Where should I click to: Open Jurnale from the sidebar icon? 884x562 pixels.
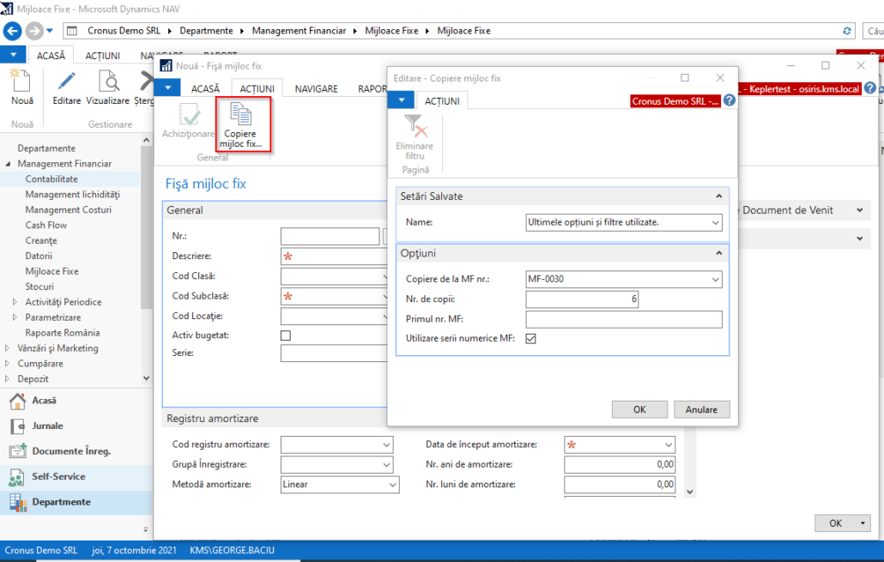39,426
